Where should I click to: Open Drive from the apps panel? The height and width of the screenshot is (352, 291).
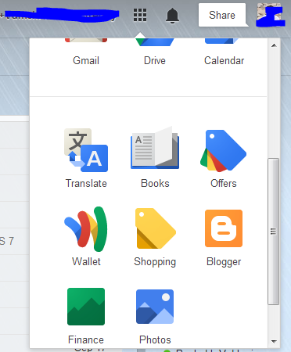[155, 52]
